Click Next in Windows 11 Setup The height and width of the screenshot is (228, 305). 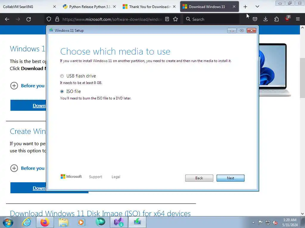(x=231, y=178)
